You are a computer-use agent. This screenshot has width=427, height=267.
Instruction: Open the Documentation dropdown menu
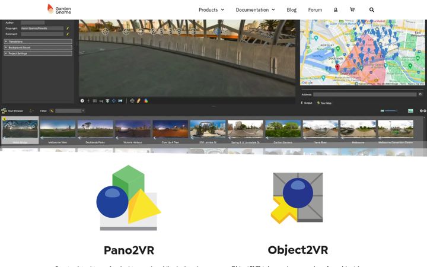(x=255, y=10)
